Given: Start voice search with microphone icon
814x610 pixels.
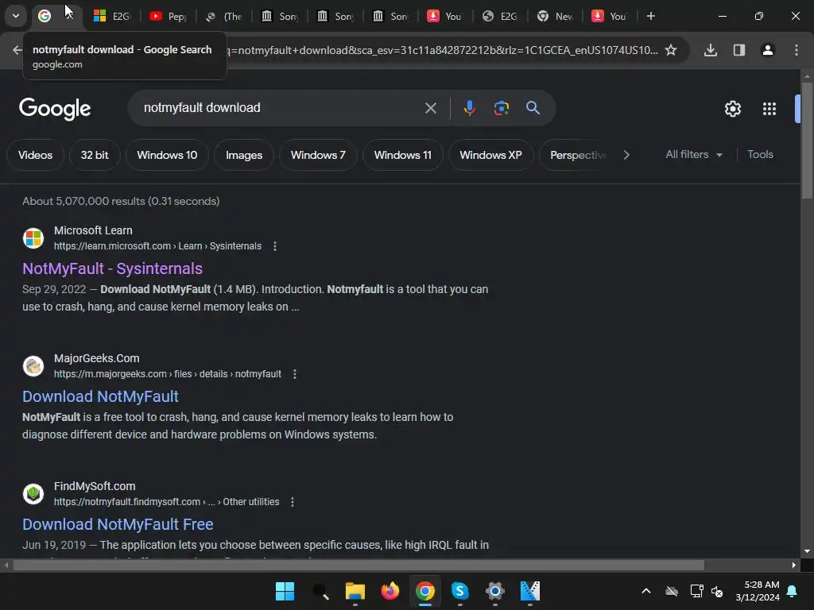Looking at the screenshot, I should pyautogui.click(x=469, y=108).
